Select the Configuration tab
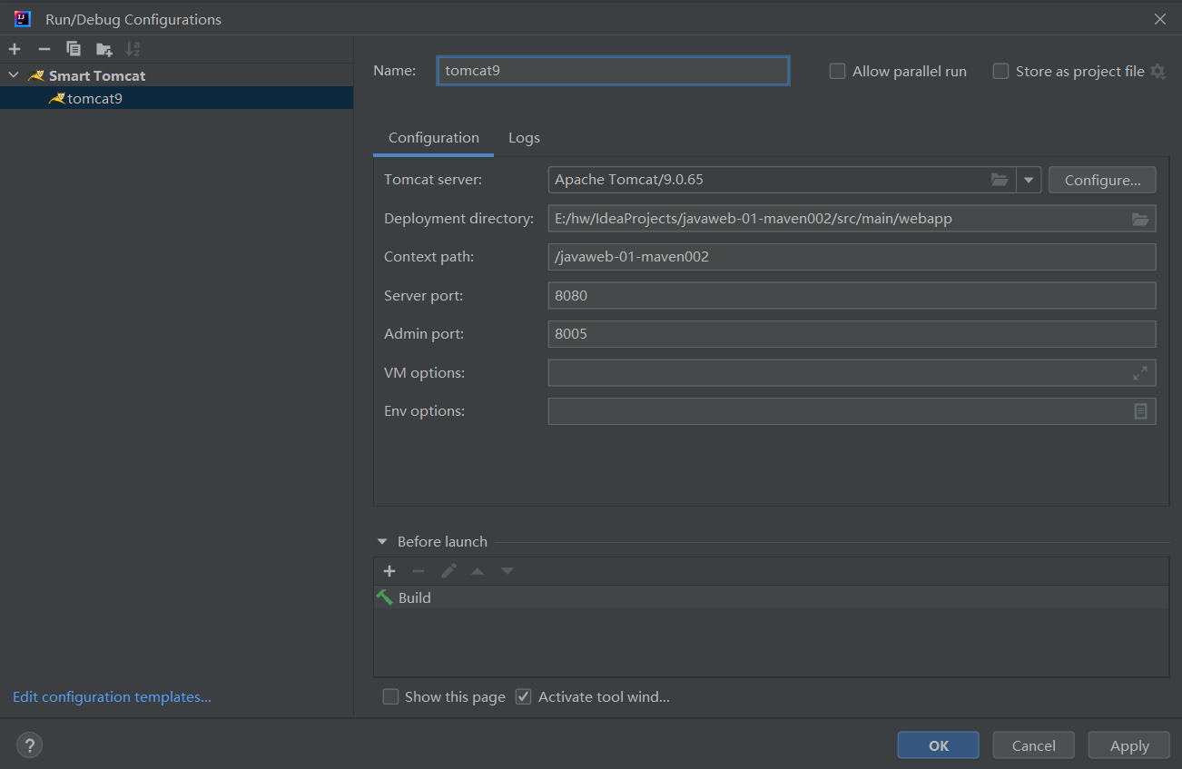The width and height of the screenshot is (1182, 769). point(433,138)
